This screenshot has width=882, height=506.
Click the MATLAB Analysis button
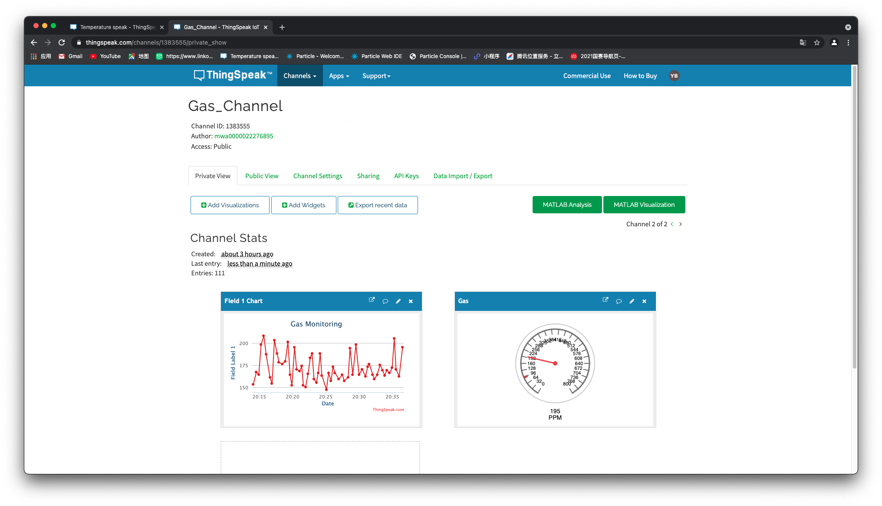567,205
